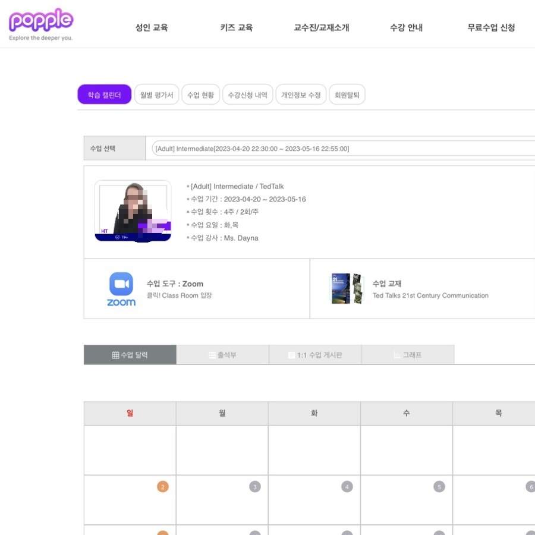
Task: Open 수업 현황
Action: click(x=201, y=95)
